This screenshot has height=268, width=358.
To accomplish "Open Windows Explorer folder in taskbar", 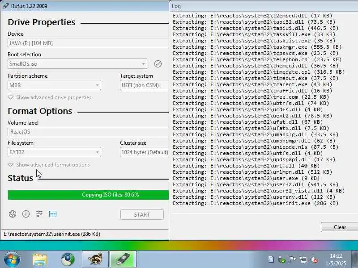I will [x=40, y=260].
